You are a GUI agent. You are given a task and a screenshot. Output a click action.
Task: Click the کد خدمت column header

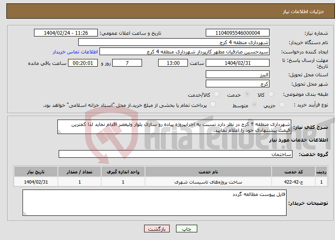(294, 172)
